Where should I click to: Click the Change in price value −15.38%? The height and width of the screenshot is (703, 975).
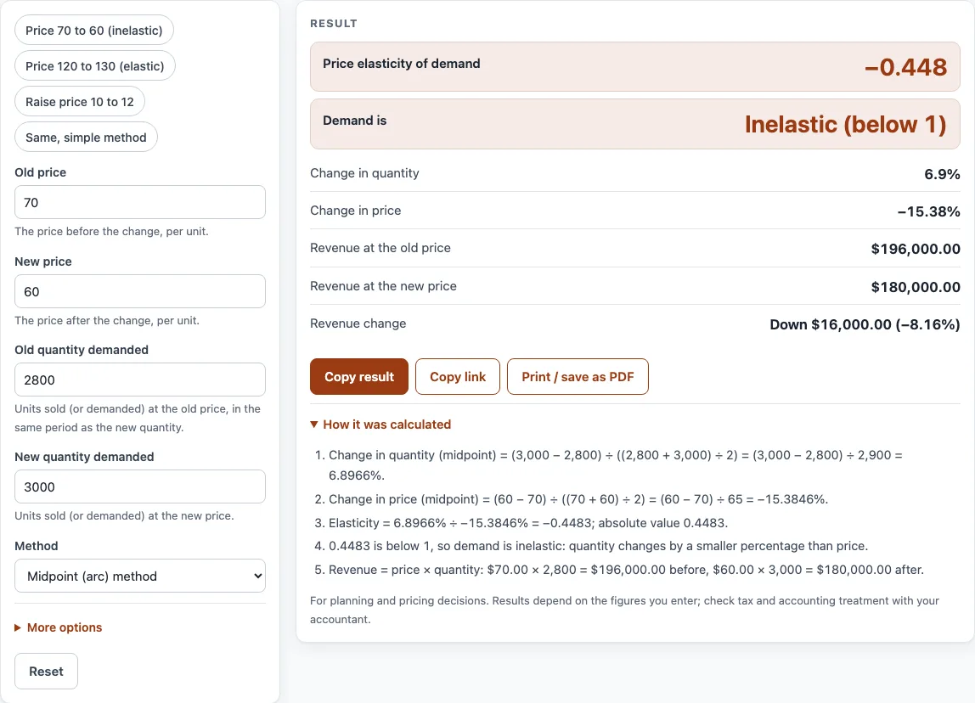[x=928, y=211]
